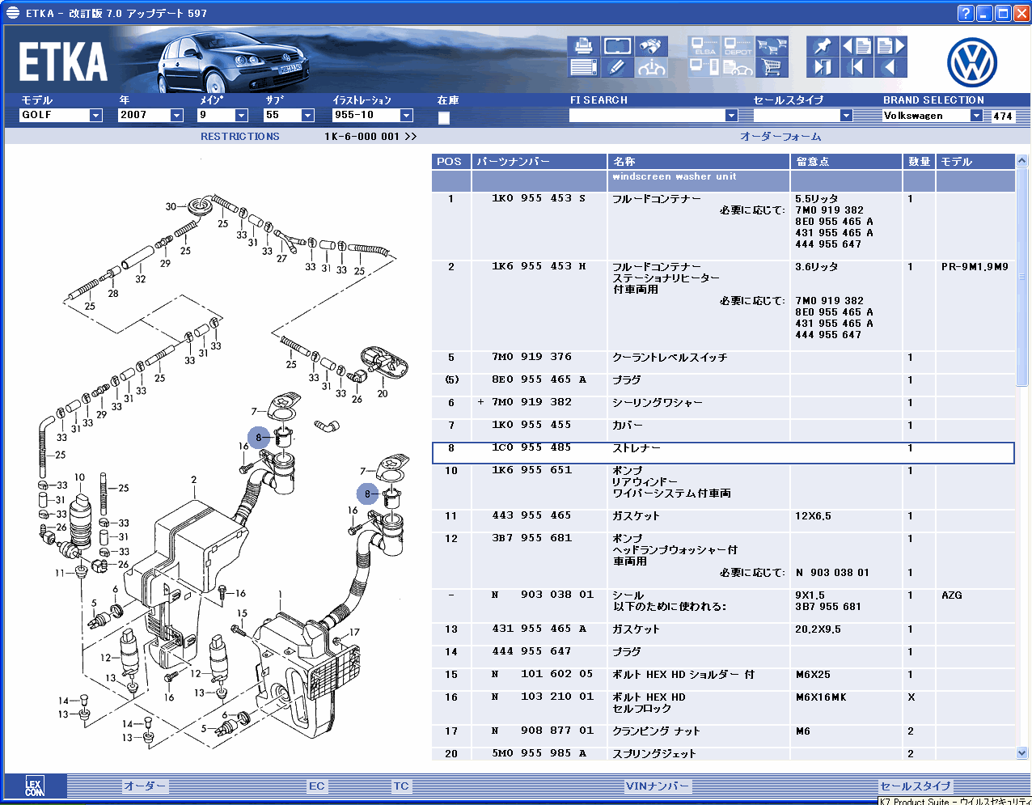Select part number 1K0 955 453 S
The height and width of the screenshot is (805, 1032).
click(x=539, y=198)
